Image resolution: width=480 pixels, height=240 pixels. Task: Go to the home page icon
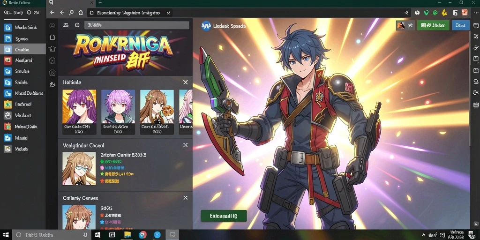click(x=81, y=13)
